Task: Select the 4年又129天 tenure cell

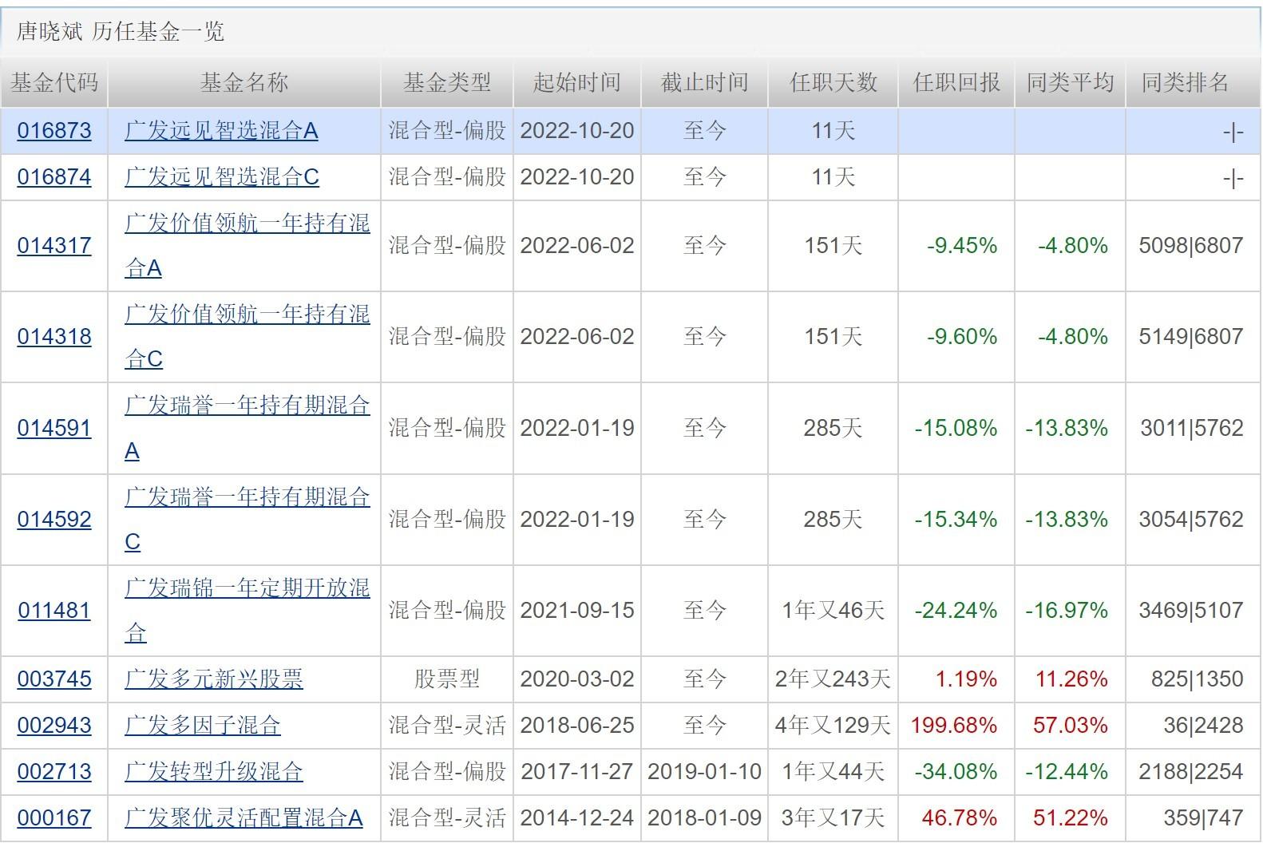Action: [x=833, y=726]
